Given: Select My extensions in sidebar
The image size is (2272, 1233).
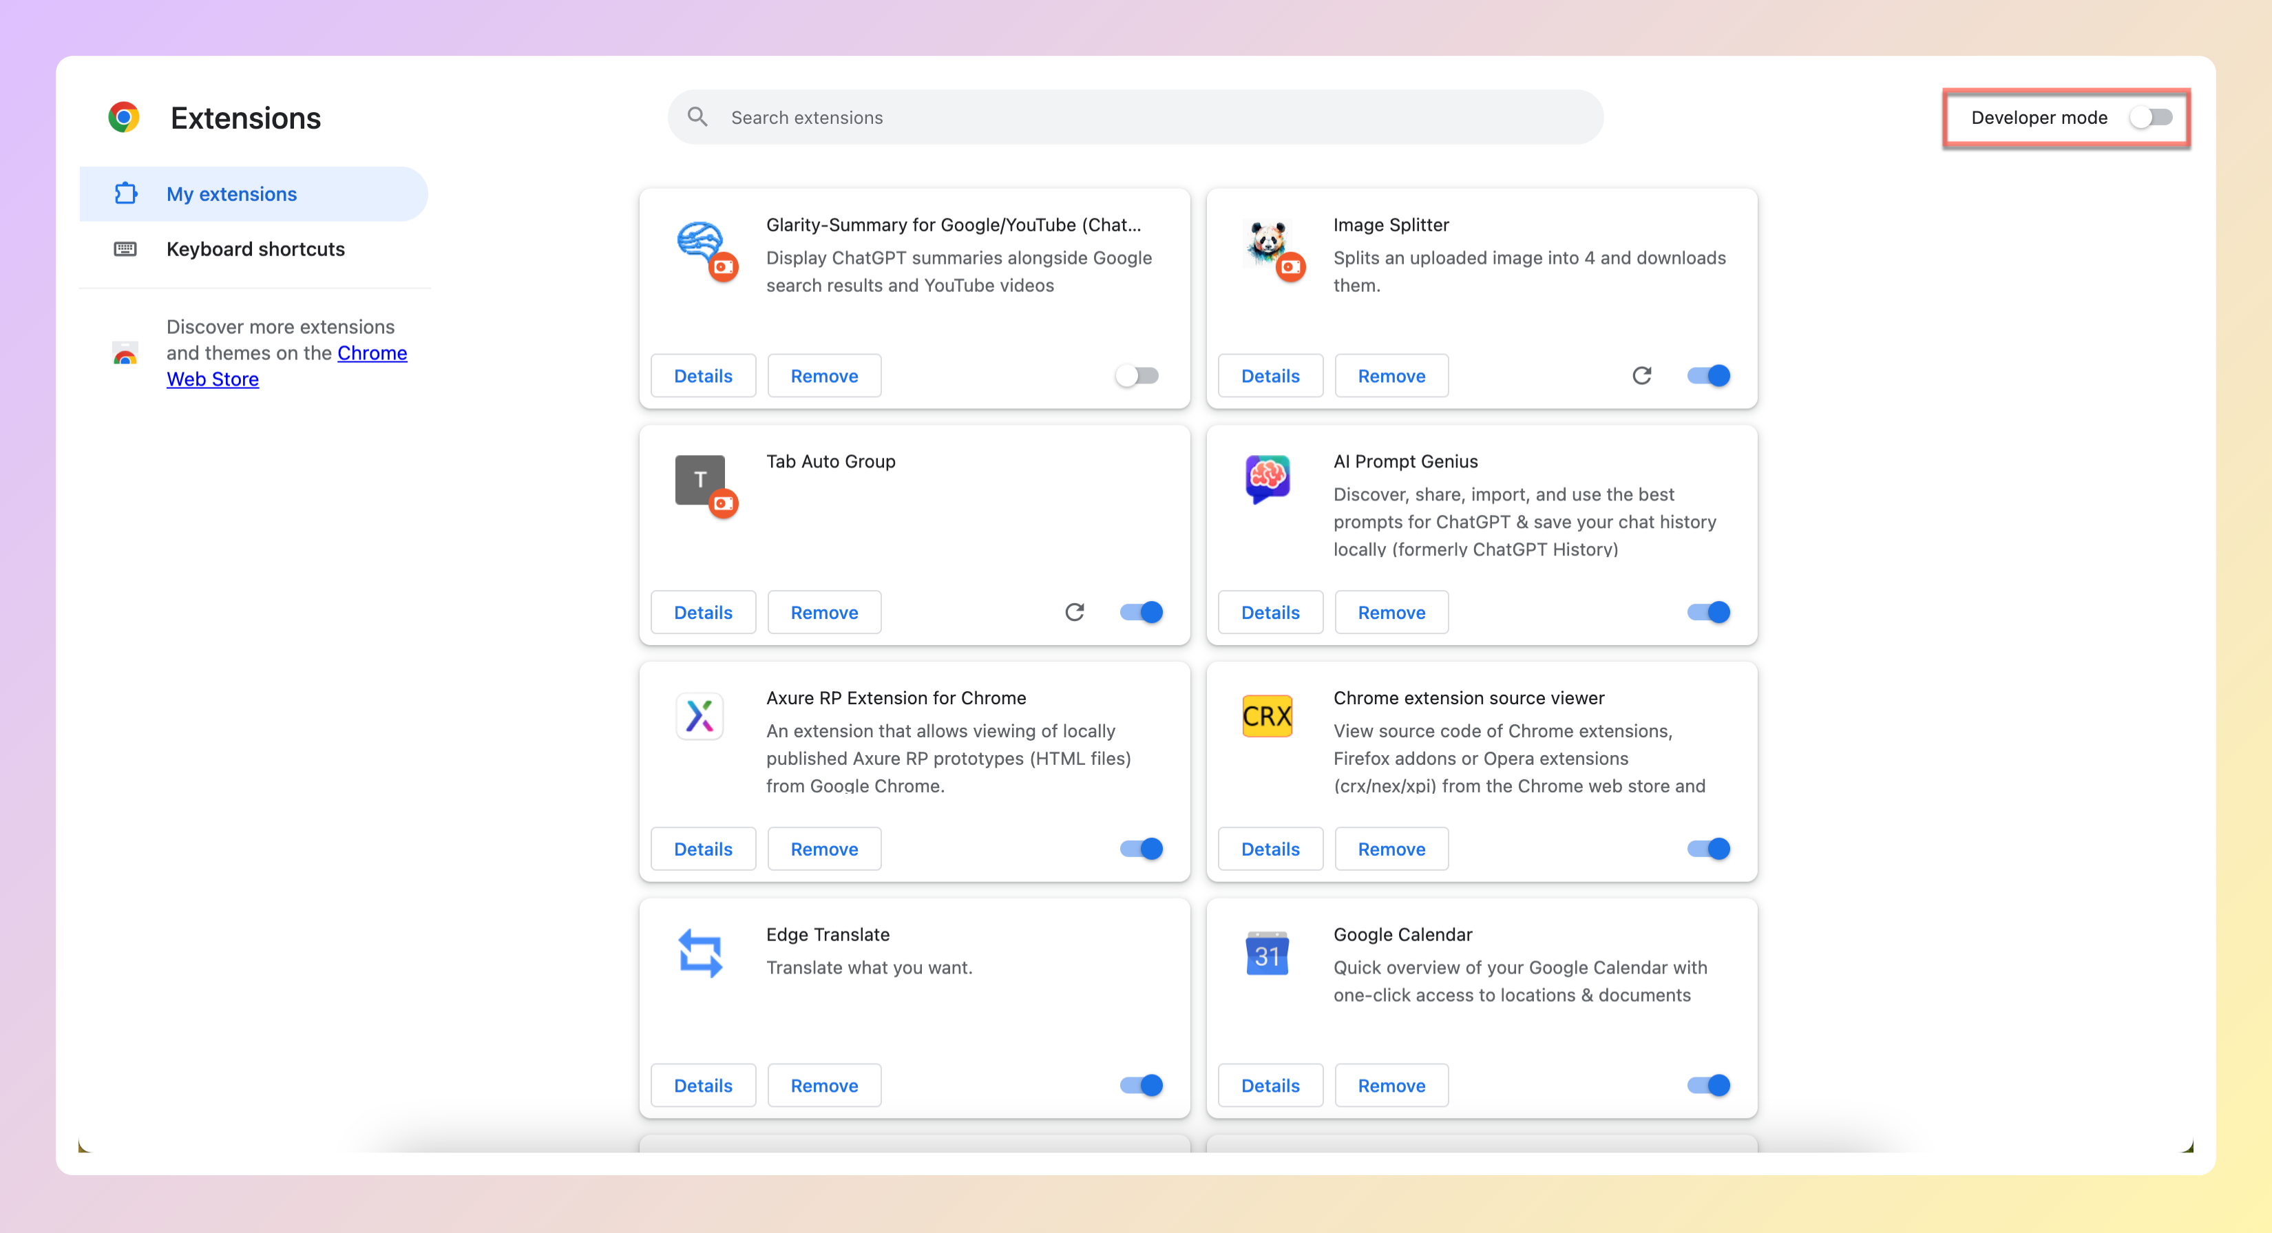Looking at the screenshot, I should pos(254,194).
